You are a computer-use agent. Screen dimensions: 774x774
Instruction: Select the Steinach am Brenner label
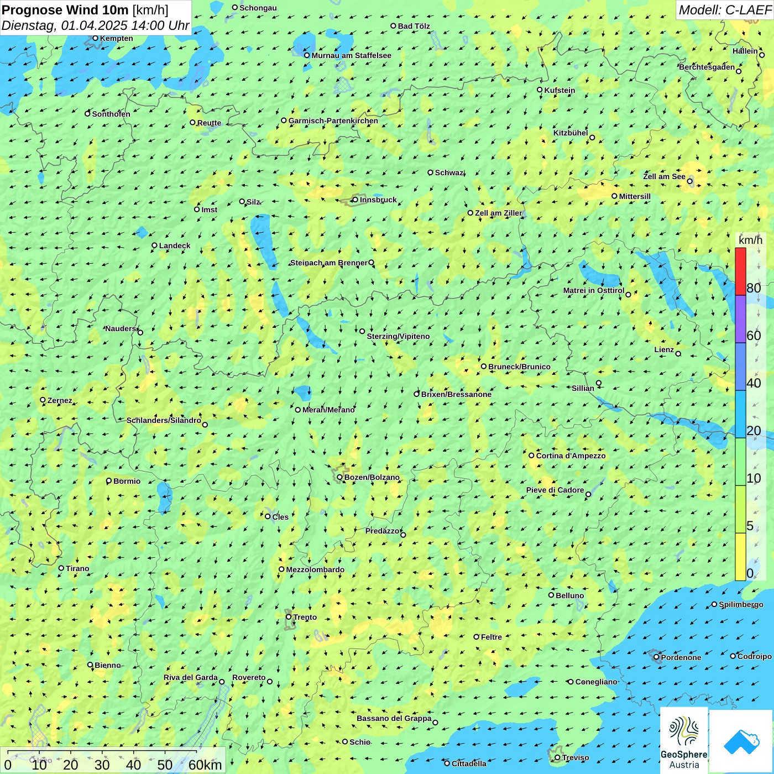click(328, 263)
